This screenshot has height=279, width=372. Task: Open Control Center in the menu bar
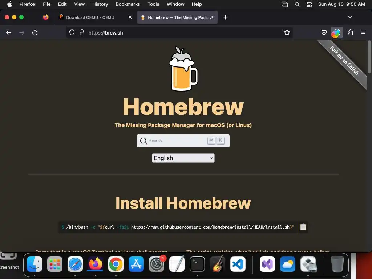(x=309, y=4)
